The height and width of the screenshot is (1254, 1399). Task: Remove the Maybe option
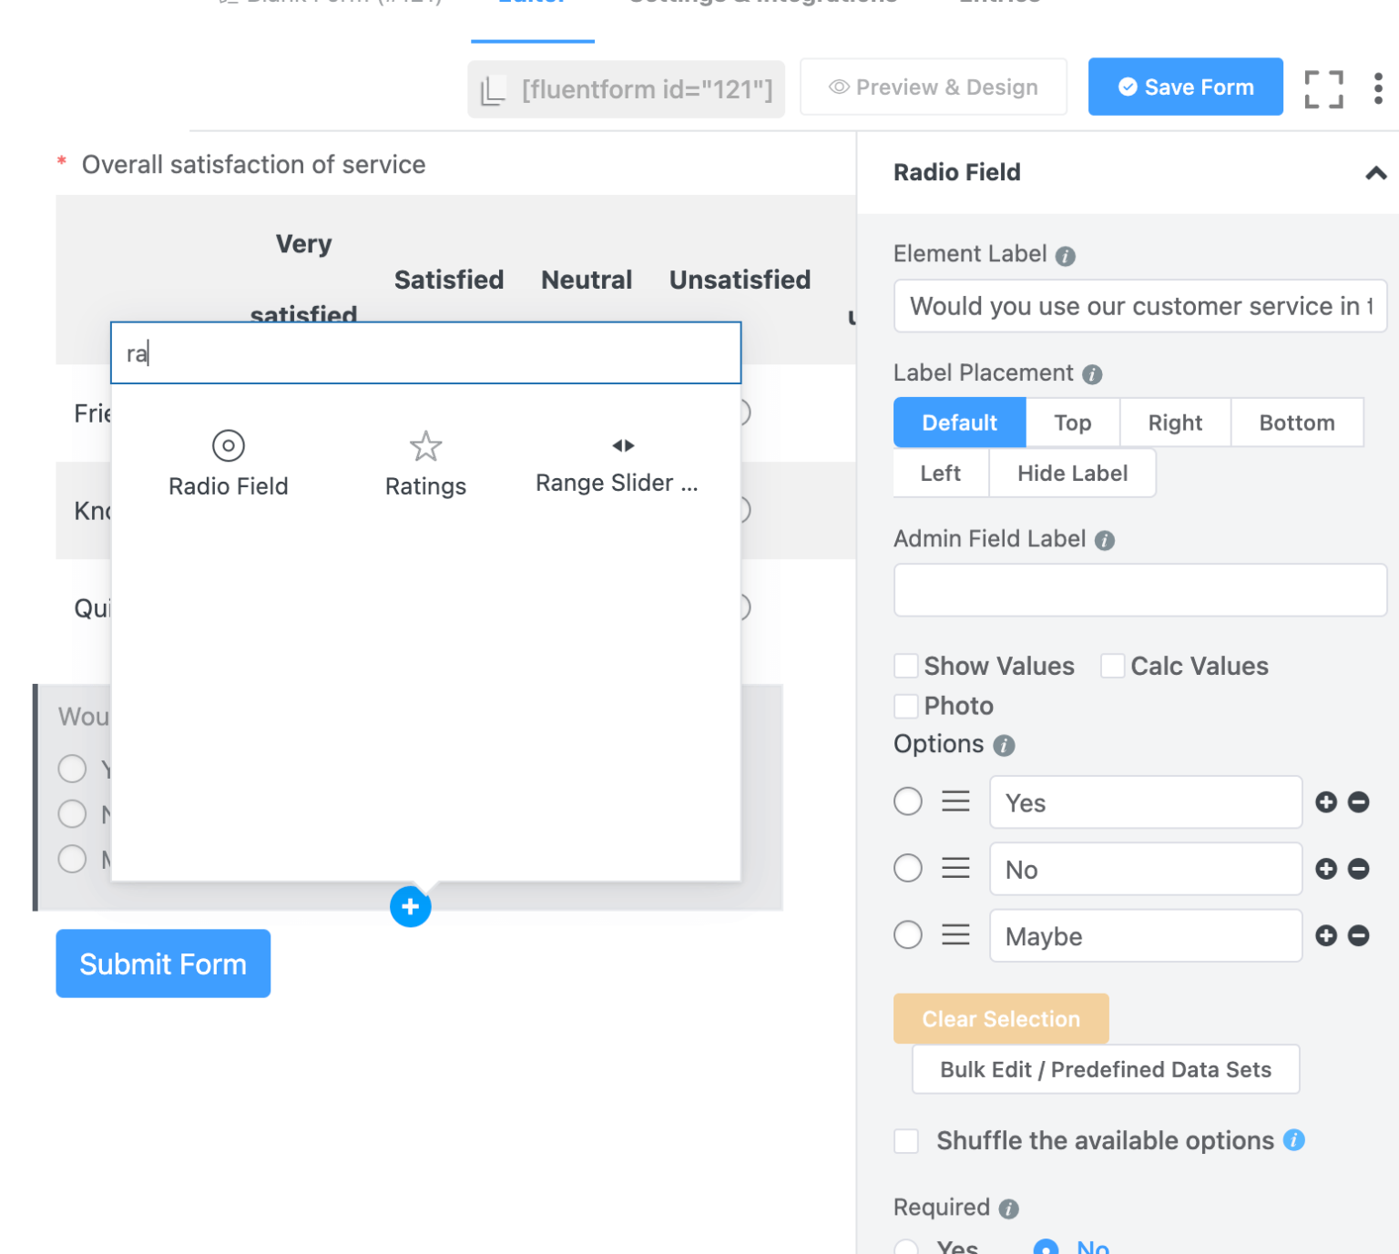[x=1358, y=935]
